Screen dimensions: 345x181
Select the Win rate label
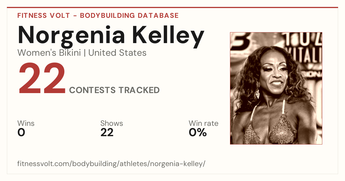click(x=204, y=124)
